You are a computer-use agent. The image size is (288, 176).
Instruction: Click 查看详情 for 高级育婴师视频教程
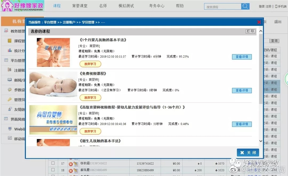(x=242, y=124)
